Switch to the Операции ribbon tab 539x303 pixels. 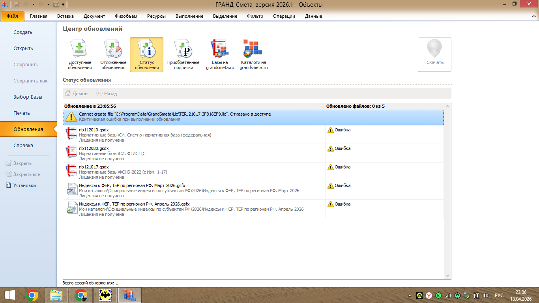[x=284, y=16]
